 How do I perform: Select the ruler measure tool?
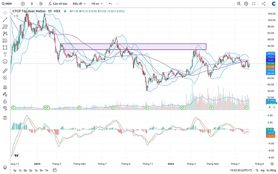pos(5,70)
